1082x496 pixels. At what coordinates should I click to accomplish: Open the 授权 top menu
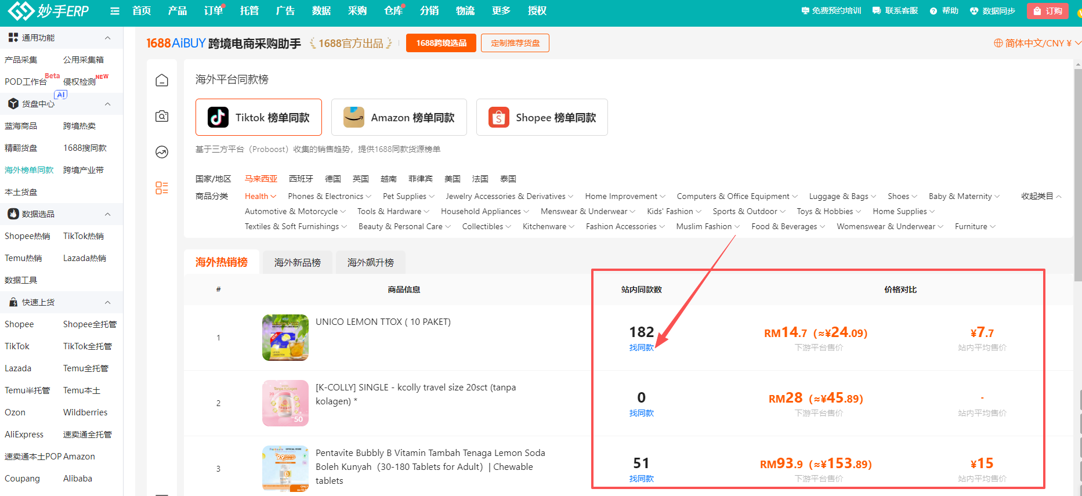537,10
